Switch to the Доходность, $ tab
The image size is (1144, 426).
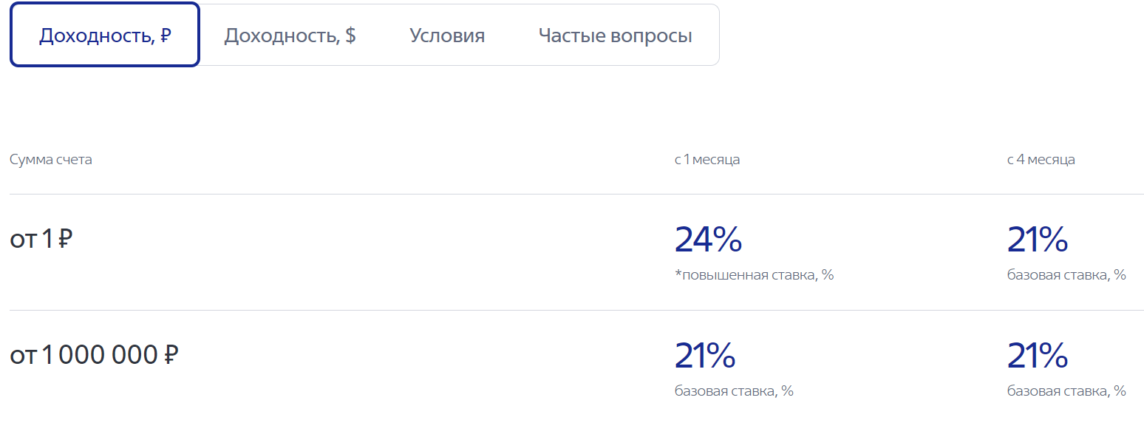coord(290,35)
